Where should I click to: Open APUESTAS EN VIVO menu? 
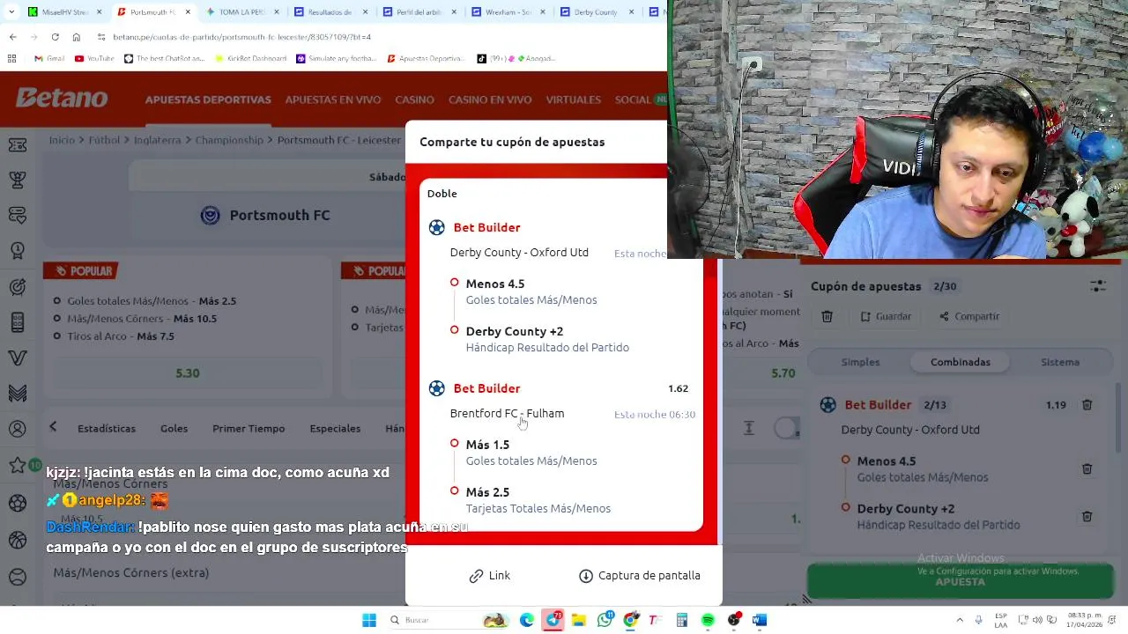[333, 100]
